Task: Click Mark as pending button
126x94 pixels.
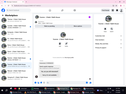Action: click(49, 26)
